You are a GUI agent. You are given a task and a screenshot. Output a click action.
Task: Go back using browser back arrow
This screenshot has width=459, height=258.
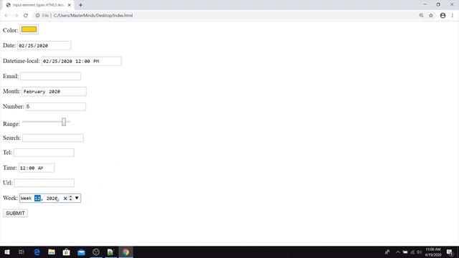point(6,16)
